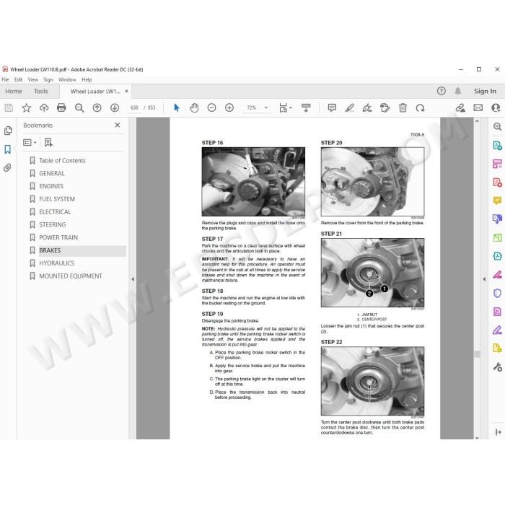The height and width of the screenshot is (505, 505).
Task: Click the Save file icon
Action: 9,108
